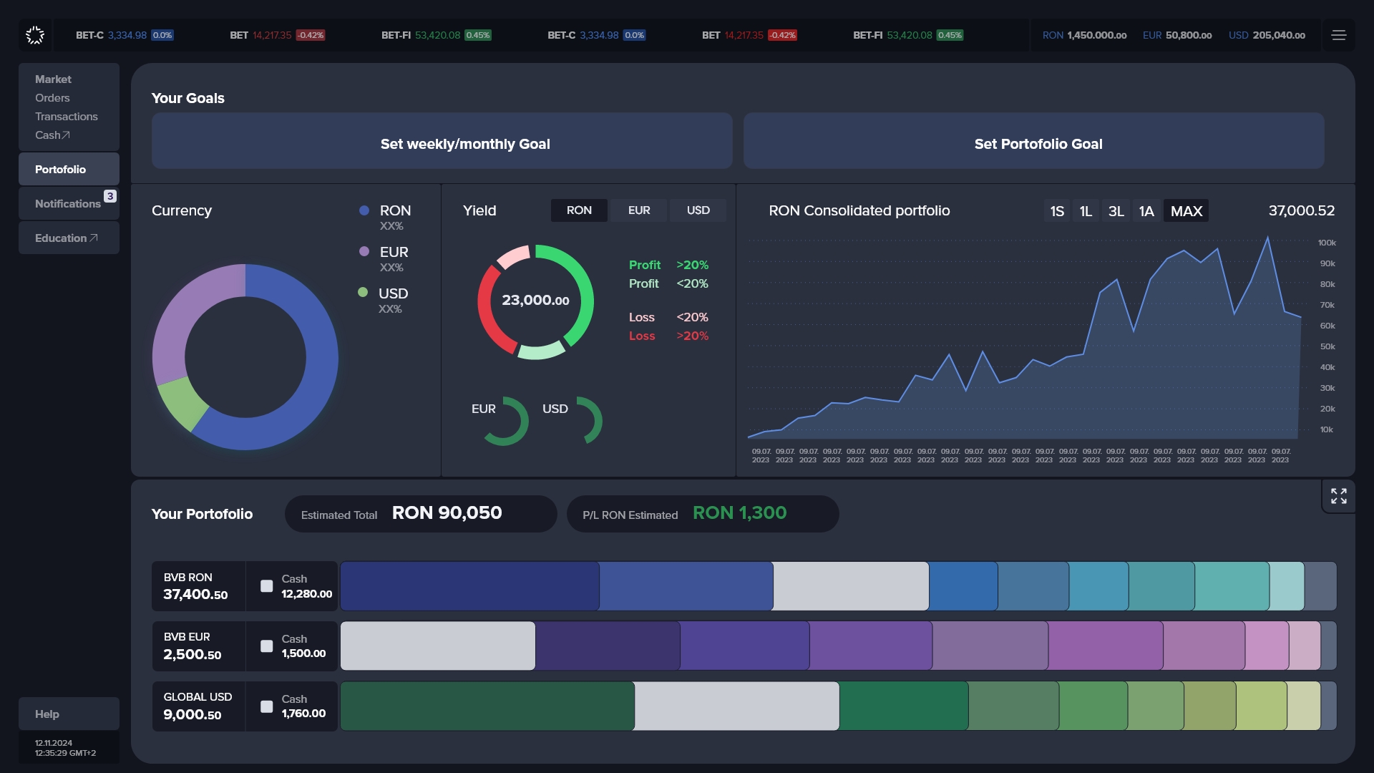Toggle the BVB RON Cash checkbox
The image size is (1374, 773).
(x=267, y=586)
